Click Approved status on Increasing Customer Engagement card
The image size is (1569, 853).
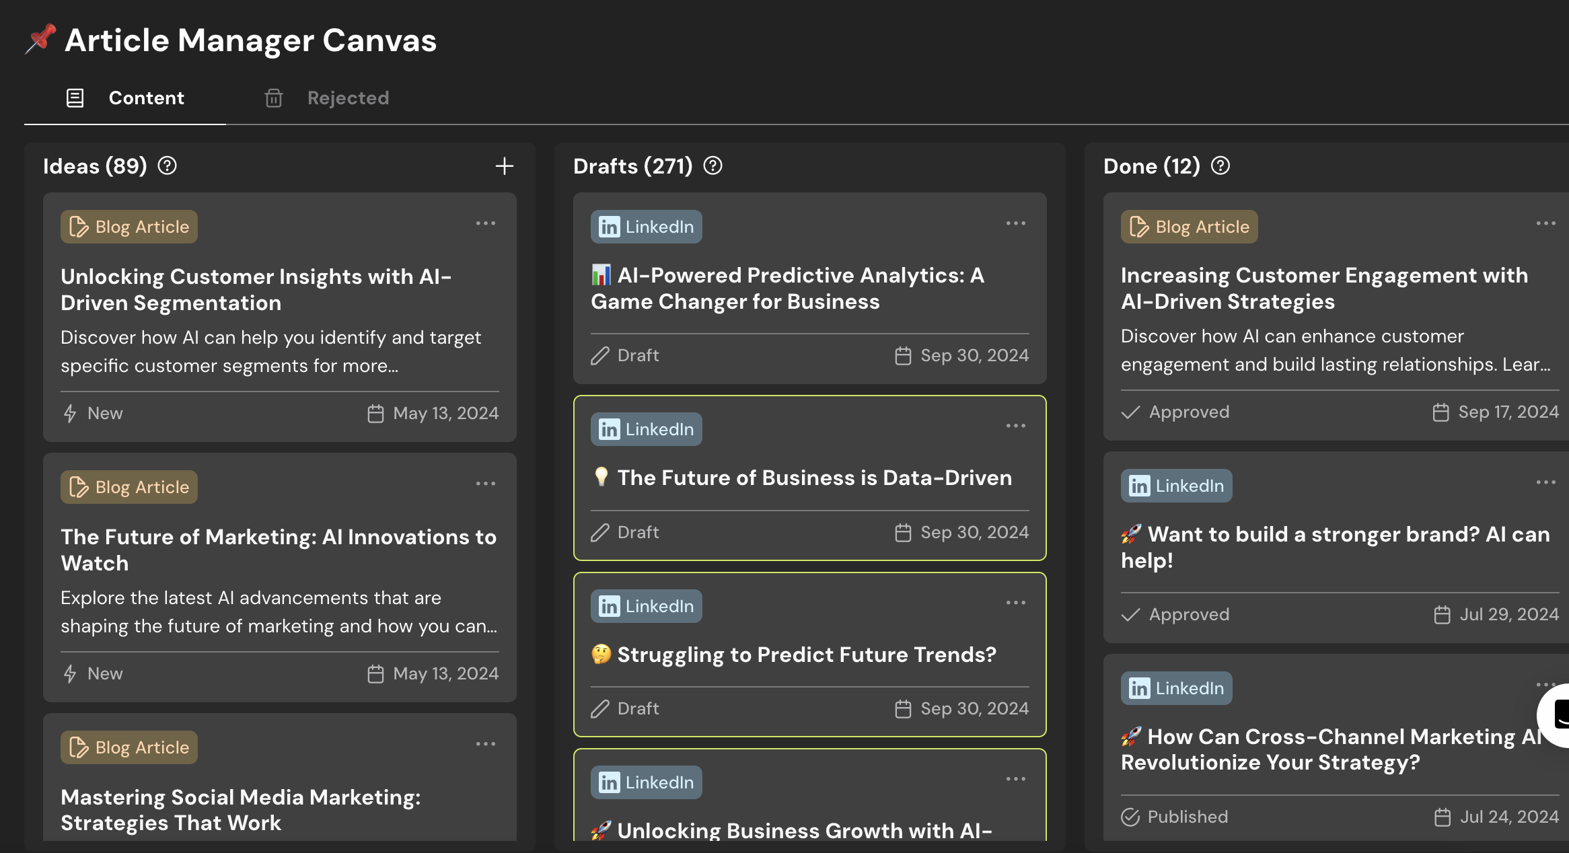click(x=1188, y=412)
